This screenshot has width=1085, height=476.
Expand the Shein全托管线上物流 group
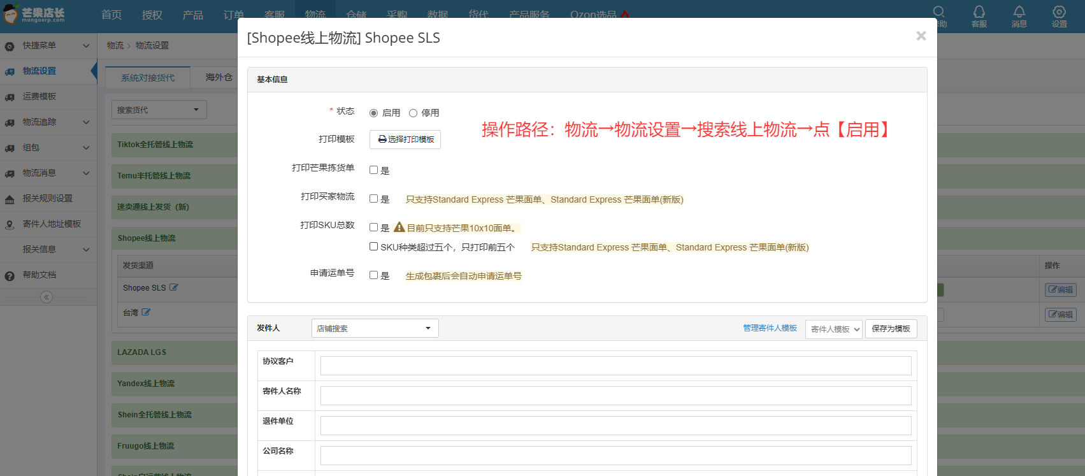(154, 415)
